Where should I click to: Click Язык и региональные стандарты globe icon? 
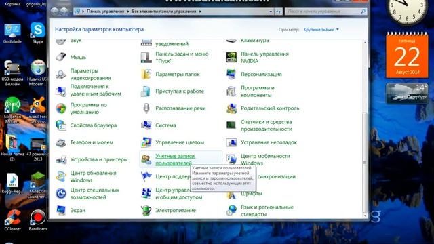(231, 211)
